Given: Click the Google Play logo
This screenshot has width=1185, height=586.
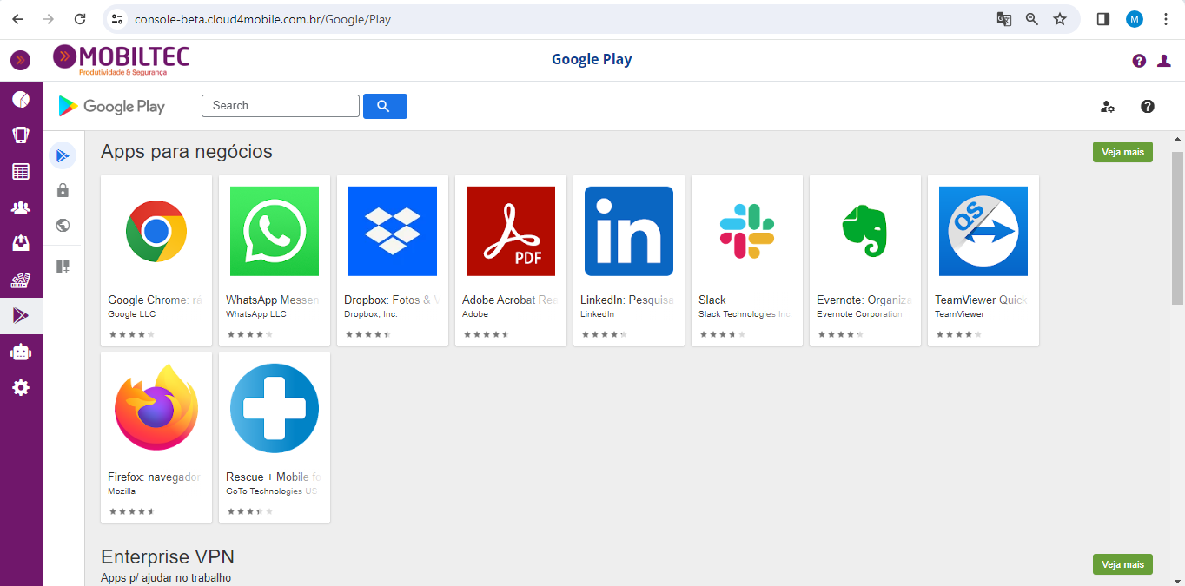Looking at the screenshot, I should coord(111,106).
